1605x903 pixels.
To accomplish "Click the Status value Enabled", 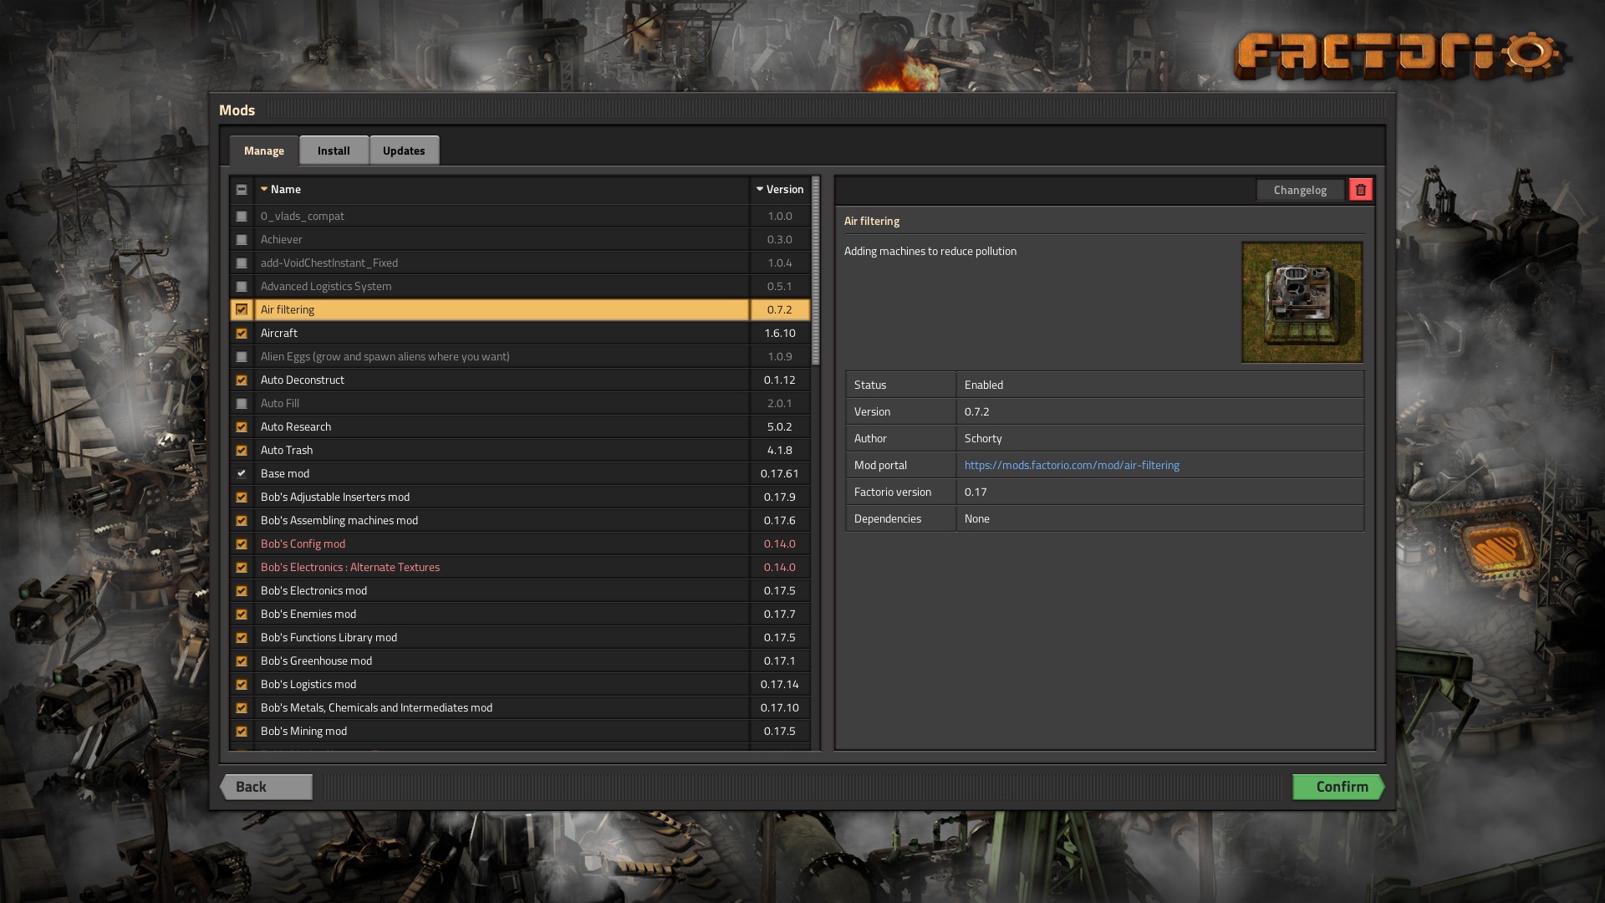I will (984, 385).
